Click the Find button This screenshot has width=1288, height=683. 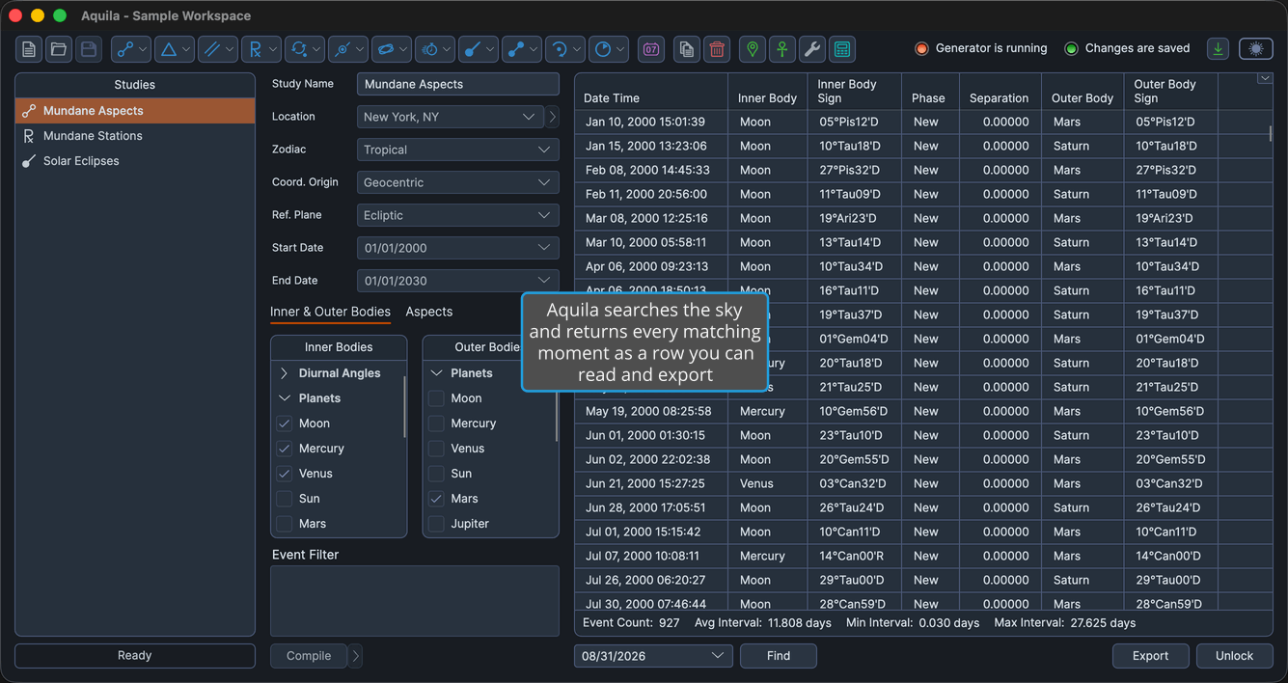(779, 656)
